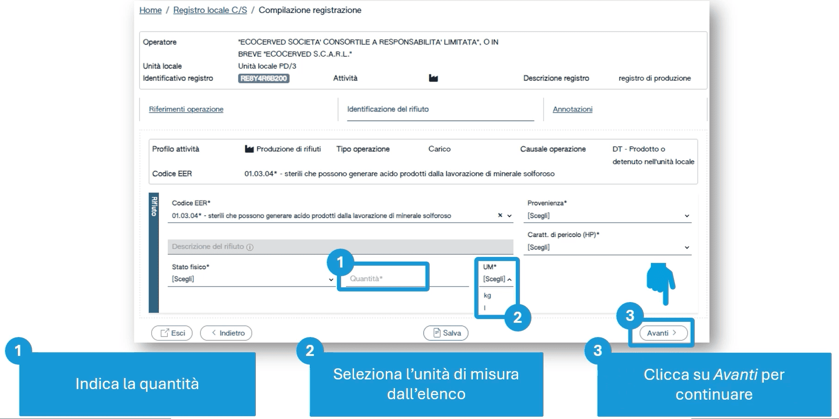Switch to the Riferimenti operazione tab
839x419 pixels.
point(186,109)
